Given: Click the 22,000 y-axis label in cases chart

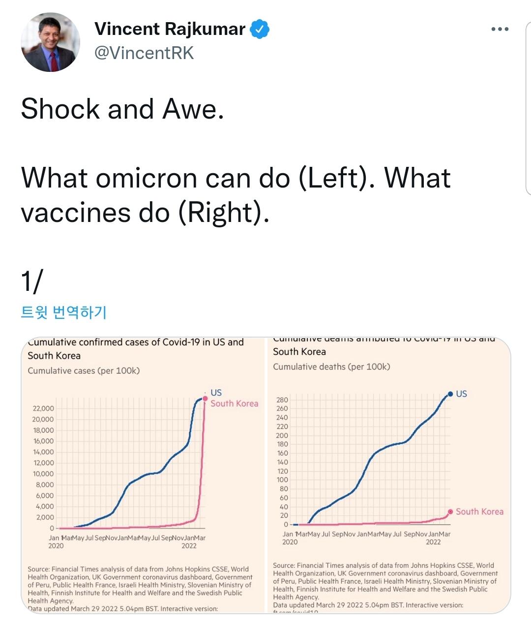Looking at the screenshot, I should (x=43, y=408).
